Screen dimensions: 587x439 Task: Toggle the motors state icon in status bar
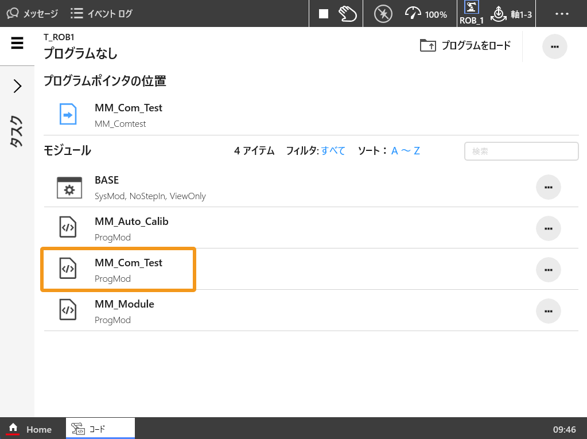[383, 14]
